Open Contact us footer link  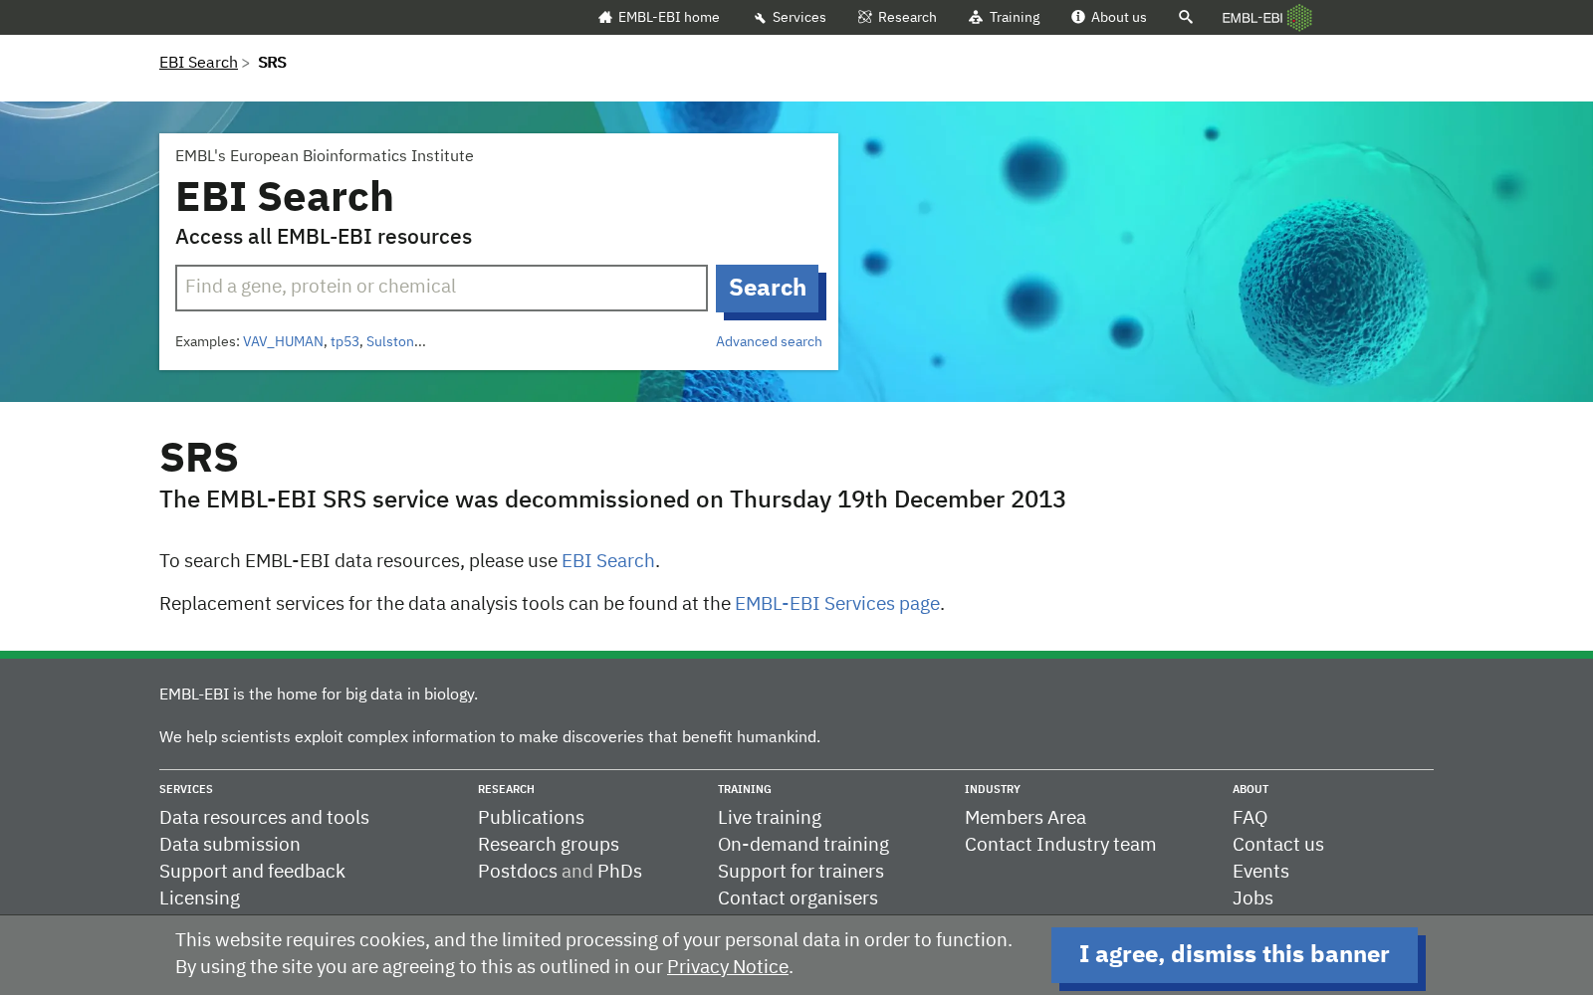point(1278,845)
